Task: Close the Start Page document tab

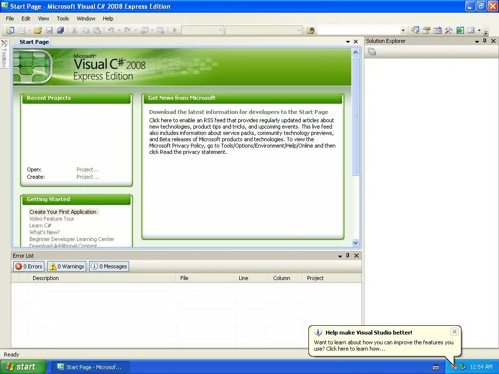Action: pyautogui.click(x=356, y=42)
